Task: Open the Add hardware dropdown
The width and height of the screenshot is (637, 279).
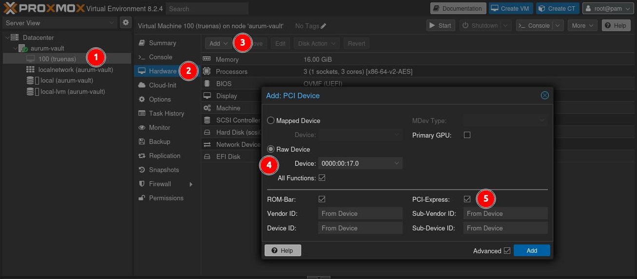Action: [218, 43]
